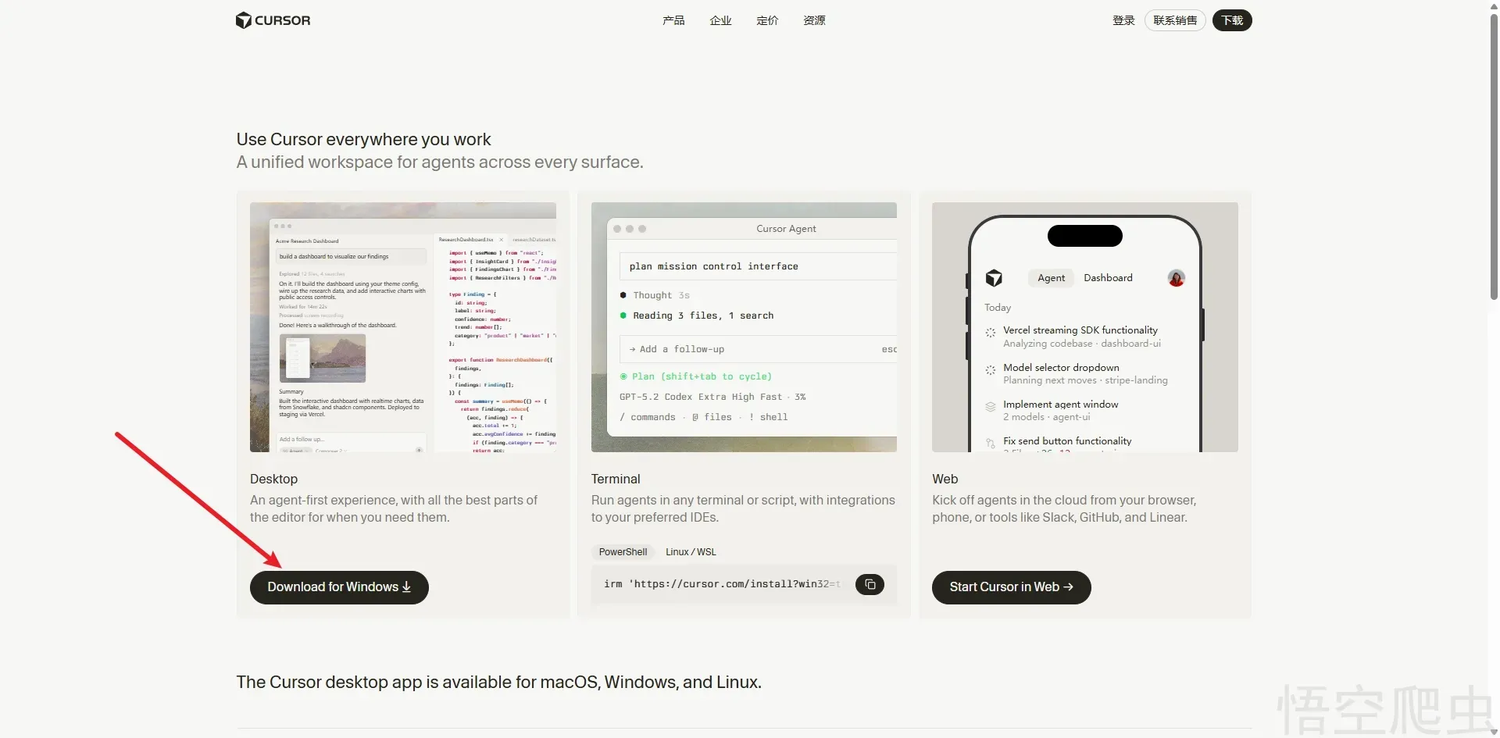The width and height of the screenshot is (1500, 738).
Task: Click the 登录 login link
Action: pos(1123,20)
